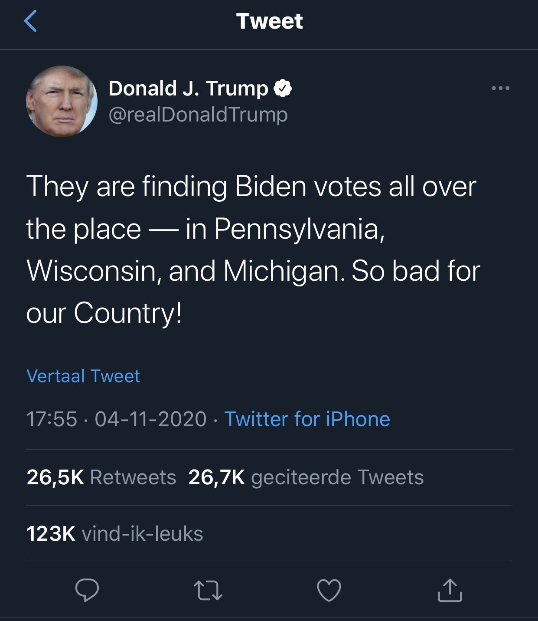View 26,7K geciteerde Tweets
The width and height of the screenshot is (538, 621).
(x=306, y=477)
